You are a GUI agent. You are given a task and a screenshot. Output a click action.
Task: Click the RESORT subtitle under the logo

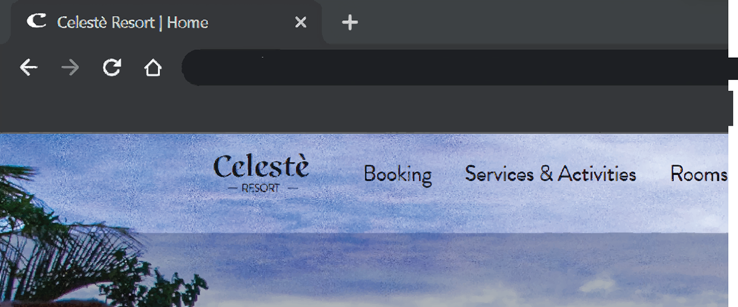click(262, 188)
